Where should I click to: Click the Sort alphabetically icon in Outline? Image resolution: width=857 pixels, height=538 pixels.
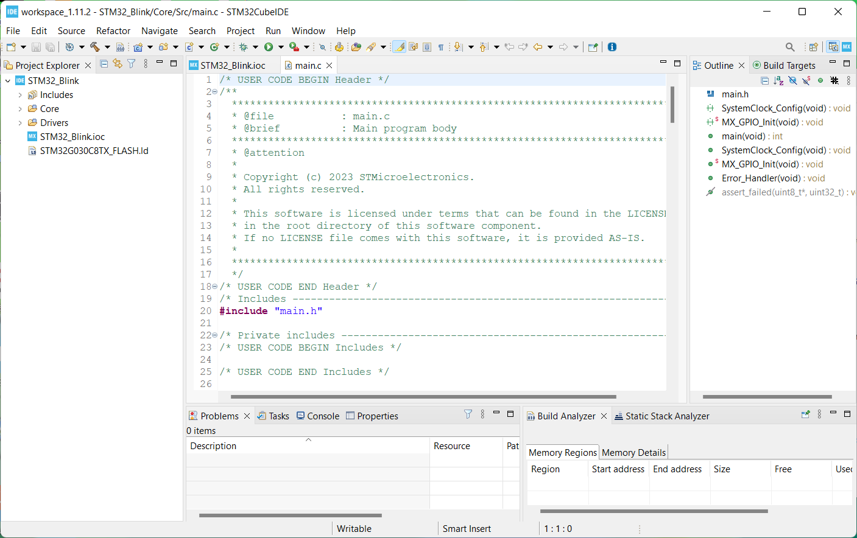tap(778, 80)
